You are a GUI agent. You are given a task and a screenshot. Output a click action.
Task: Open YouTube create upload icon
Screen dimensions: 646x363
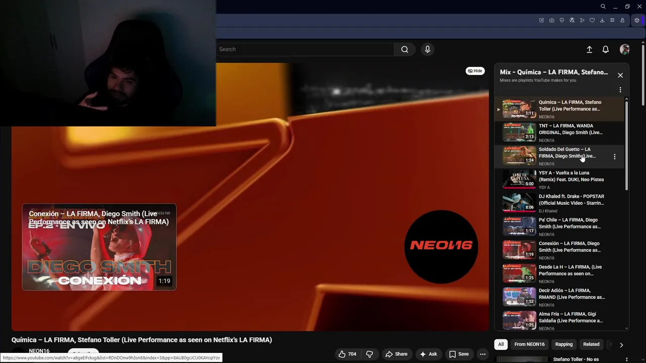pos(589,49)
